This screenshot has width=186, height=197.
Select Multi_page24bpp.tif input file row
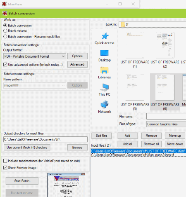(x=138, y=155)
